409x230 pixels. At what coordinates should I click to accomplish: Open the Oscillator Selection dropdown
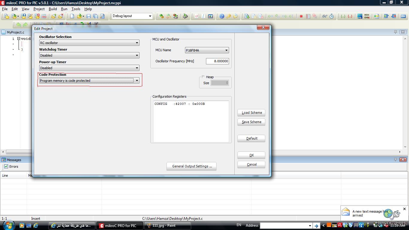[89, 43]
